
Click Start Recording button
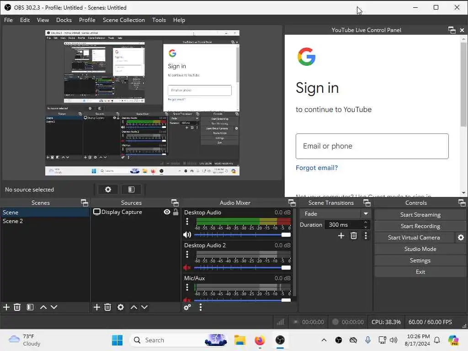420,226
